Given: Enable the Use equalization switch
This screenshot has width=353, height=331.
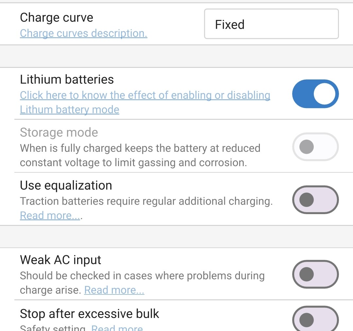Looking at the screenshot, I should point(315,200).
